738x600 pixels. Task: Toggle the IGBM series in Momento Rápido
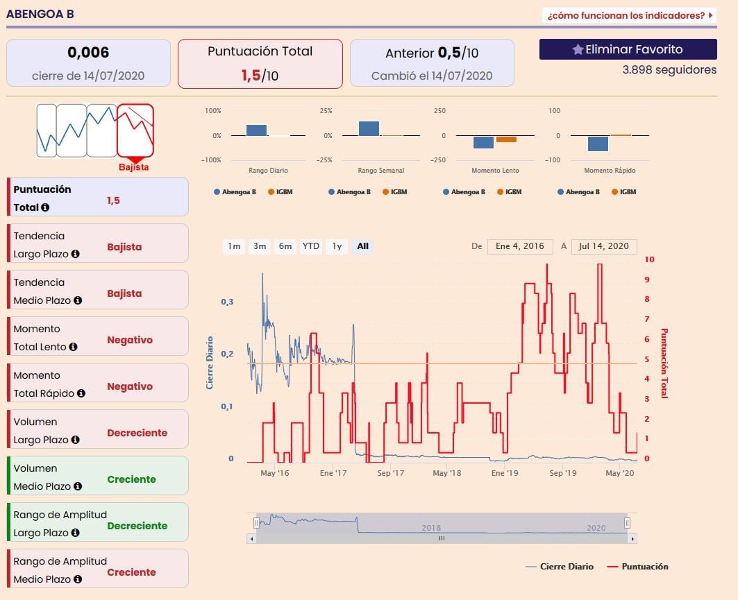tap(623, 192)
